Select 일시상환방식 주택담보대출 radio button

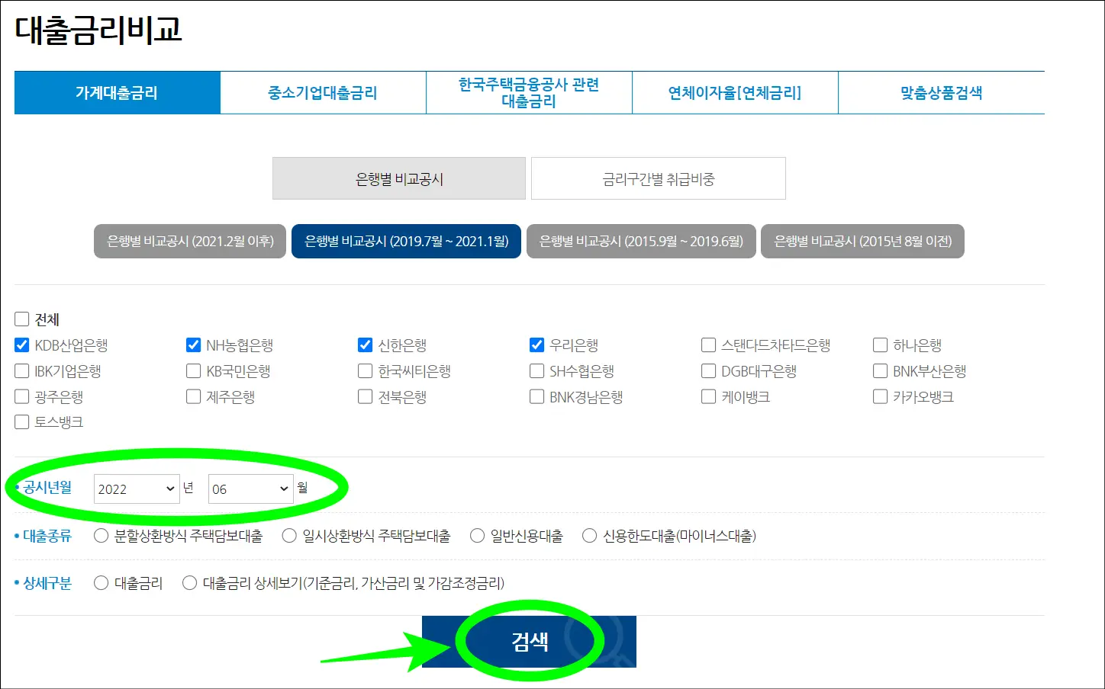289,536
